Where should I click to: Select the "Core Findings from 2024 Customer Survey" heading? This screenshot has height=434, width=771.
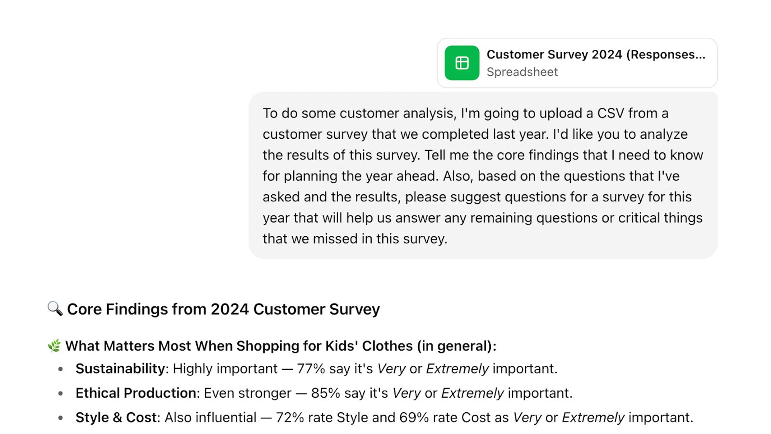pos(223,309)
